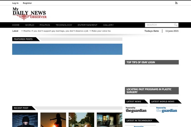Image resolution: width=191 pixels, height=127 pixels.
Task: Open the Register link
Action: point(27,3)
